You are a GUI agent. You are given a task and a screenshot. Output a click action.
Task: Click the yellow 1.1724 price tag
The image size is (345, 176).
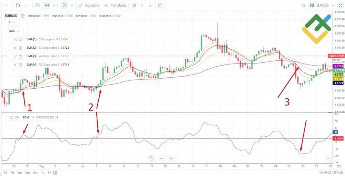click(x=337, y=79)
